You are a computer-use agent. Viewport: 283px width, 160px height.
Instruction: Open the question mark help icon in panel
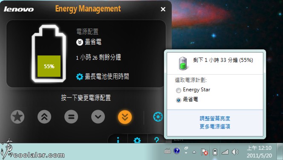coord(156,140)
